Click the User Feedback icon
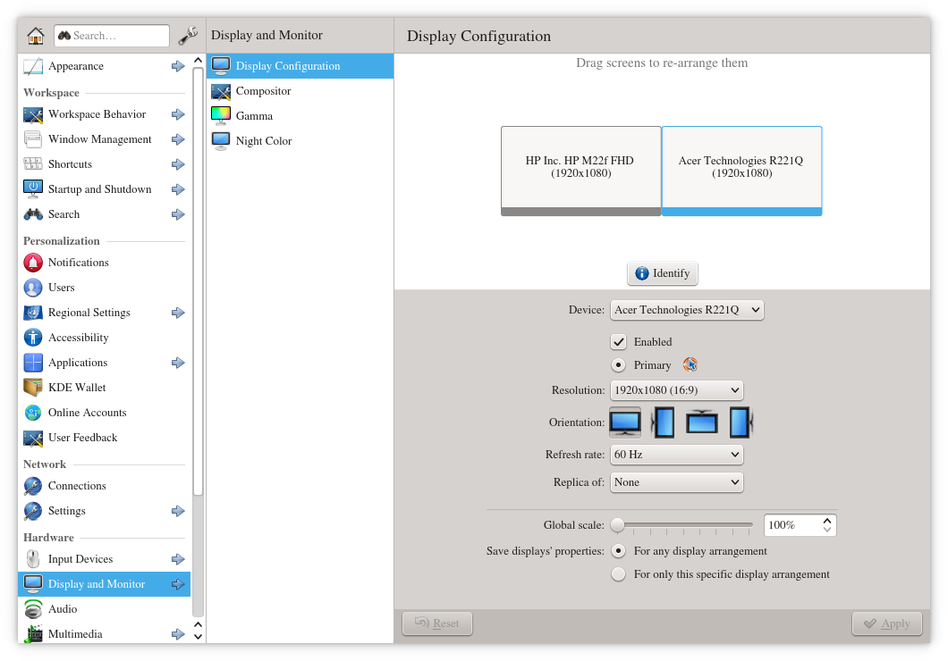This screenshot has height=661, width=948. point(33,438)
